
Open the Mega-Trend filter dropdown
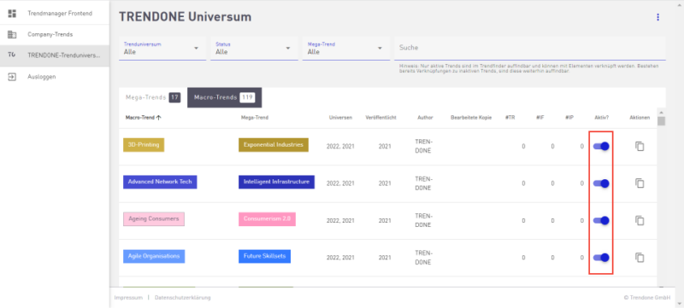tap(346, 49)
